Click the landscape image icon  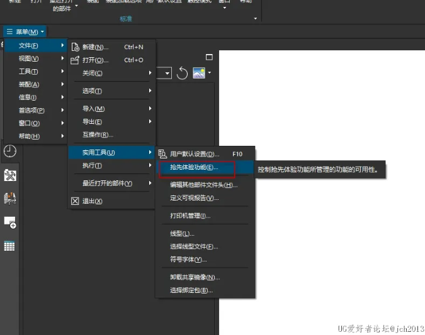pyautogui.click(x=198, y=73)
